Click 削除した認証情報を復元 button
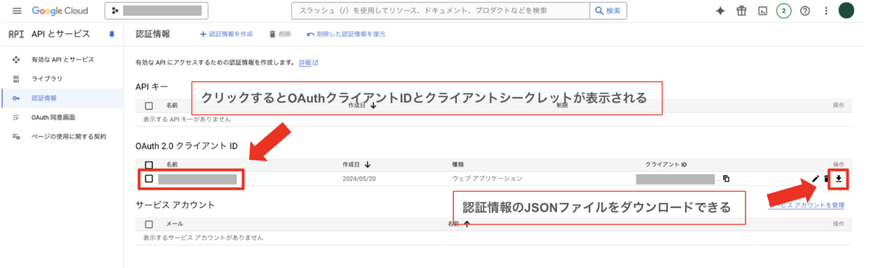Viewport: 869px width, 268px height. coord(346,34)
